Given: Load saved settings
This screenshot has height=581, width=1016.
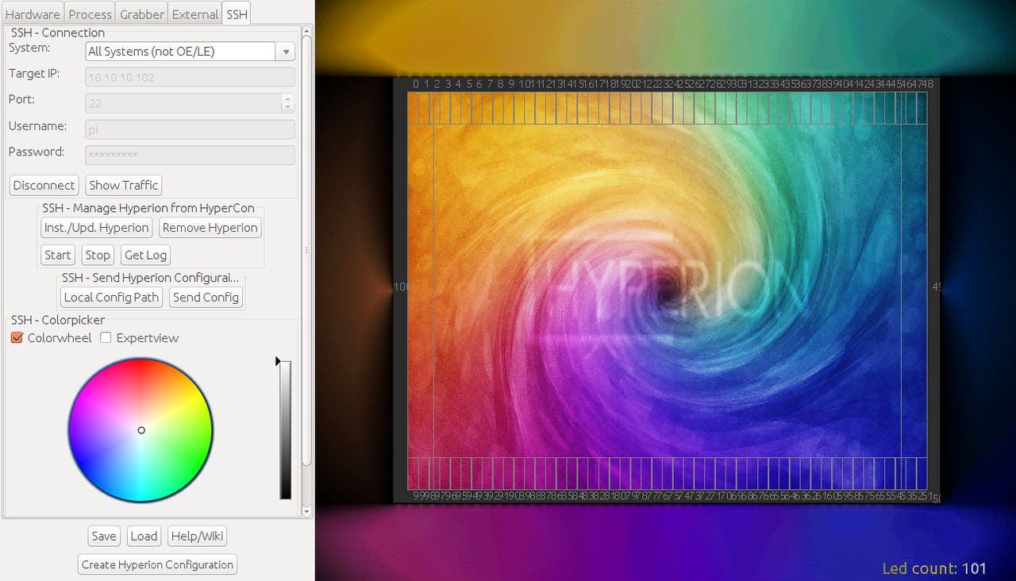Looking at the screenshot, I should pos(144,536).
